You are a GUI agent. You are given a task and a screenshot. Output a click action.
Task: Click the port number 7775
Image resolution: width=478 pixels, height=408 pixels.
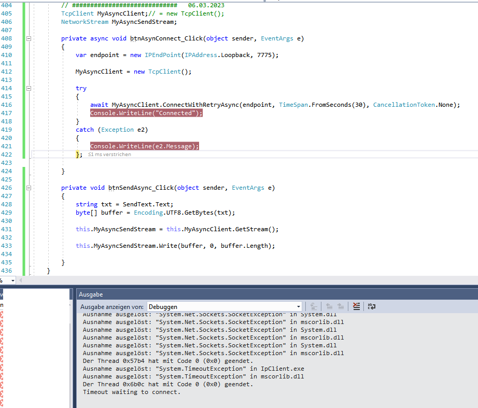(x=264, y=55)
